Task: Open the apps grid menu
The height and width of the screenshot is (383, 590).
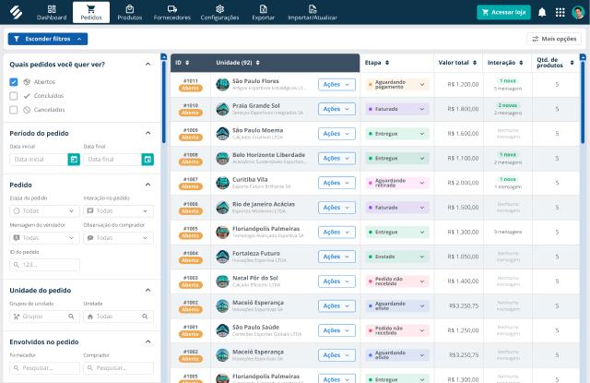Action: 560,12
